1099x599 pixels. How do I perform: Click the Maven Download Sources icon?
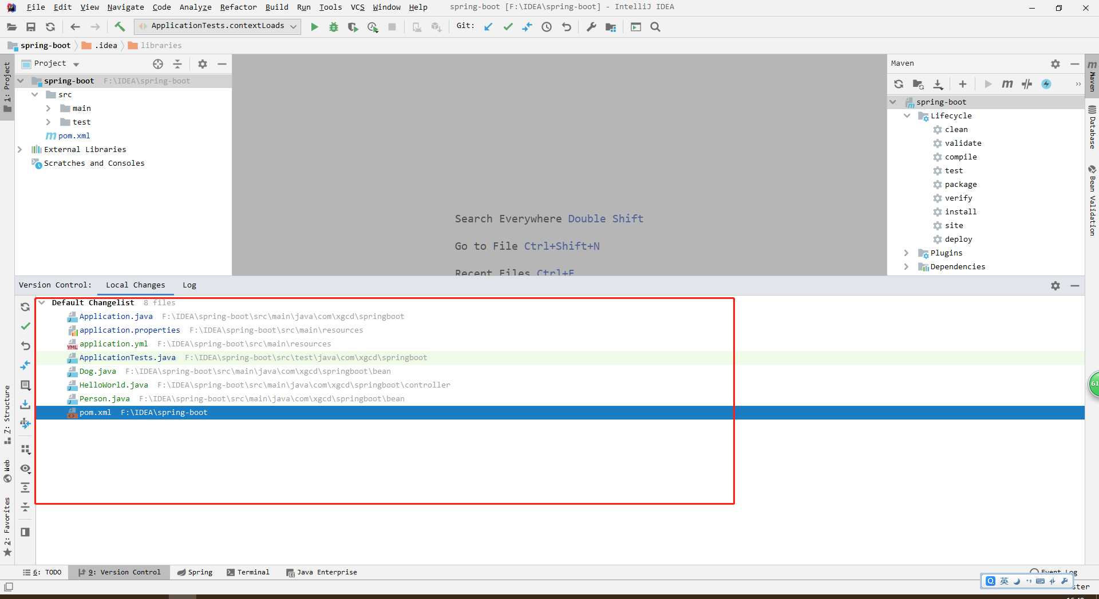point(938,84)
